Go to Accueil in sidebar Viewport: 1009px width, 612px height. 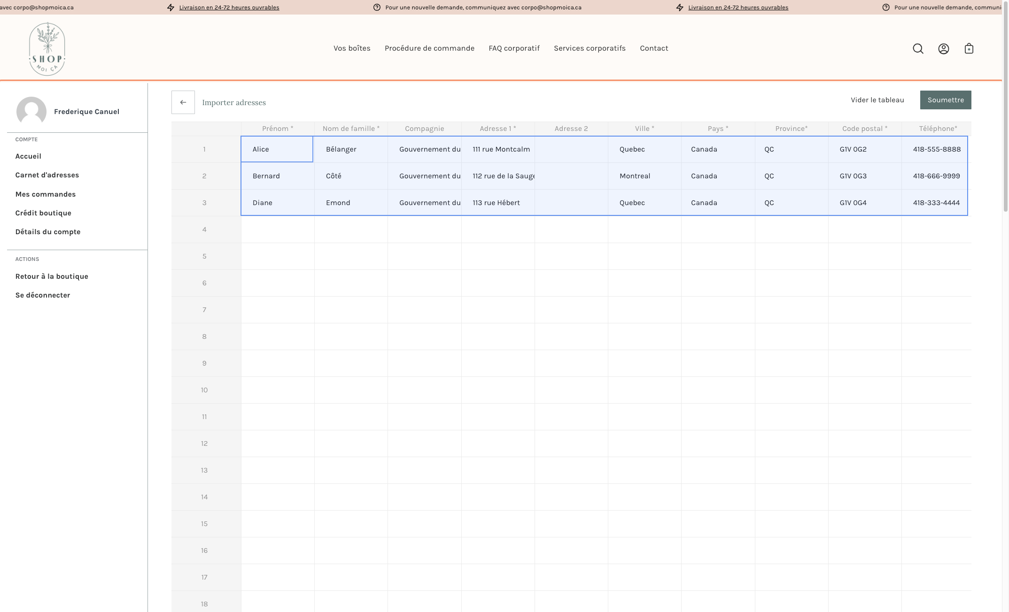[28, 156]
